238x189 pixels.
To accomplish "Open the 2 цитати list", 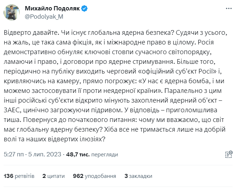I will click(x=54, y=176).
